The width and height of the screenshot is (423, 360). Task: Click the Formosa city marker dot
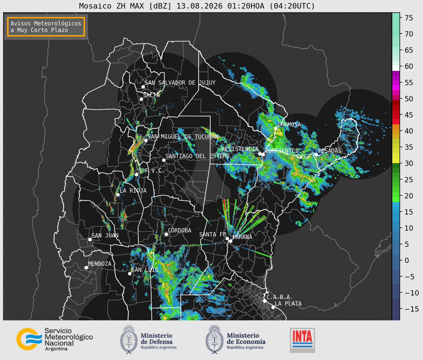point(276,129)
